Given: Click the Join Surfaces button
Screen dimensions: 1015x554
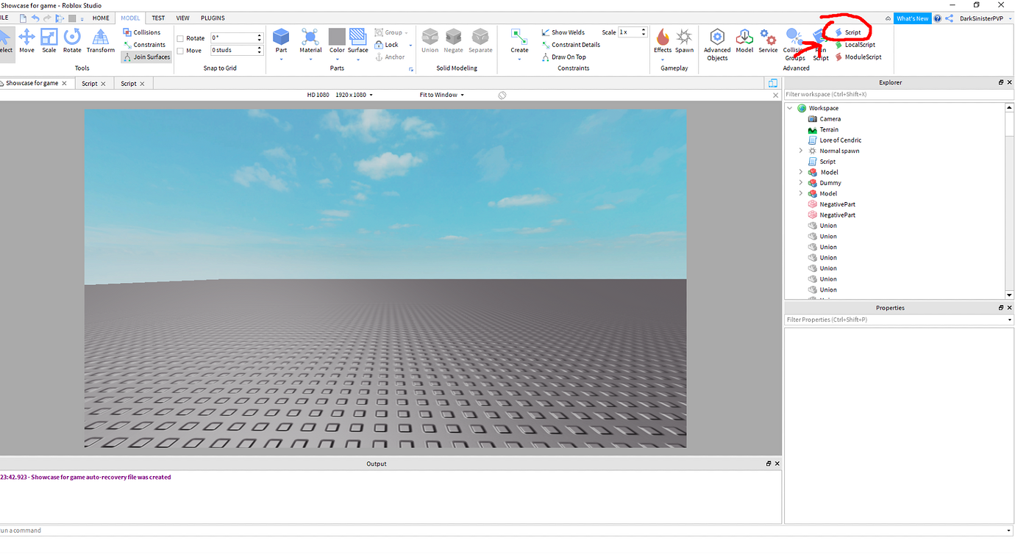Looking at the screenshot, I should (146, 57).
